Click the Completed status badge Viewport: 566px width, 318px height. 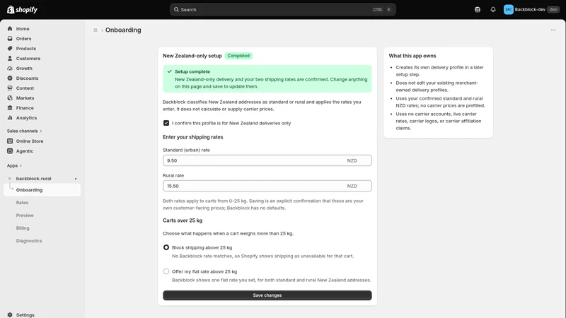(238, 56)
